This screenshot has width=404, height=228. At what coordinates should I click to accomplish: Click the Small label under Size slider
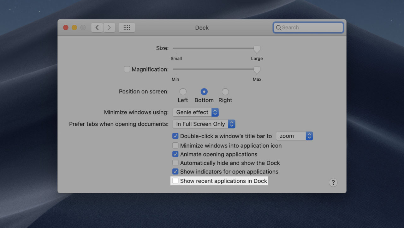click(x=176, y=59)
